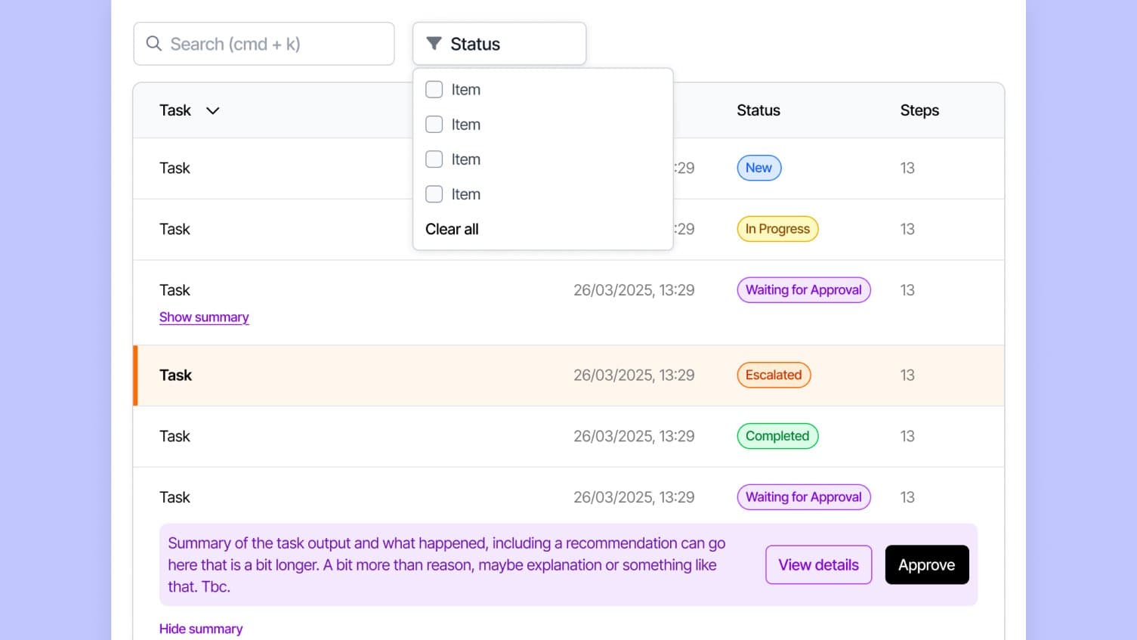The height and width of the screenshot is (640, 1137).
Task: Click step count 13 in the Completed row
Action: (x=907, y=436)
